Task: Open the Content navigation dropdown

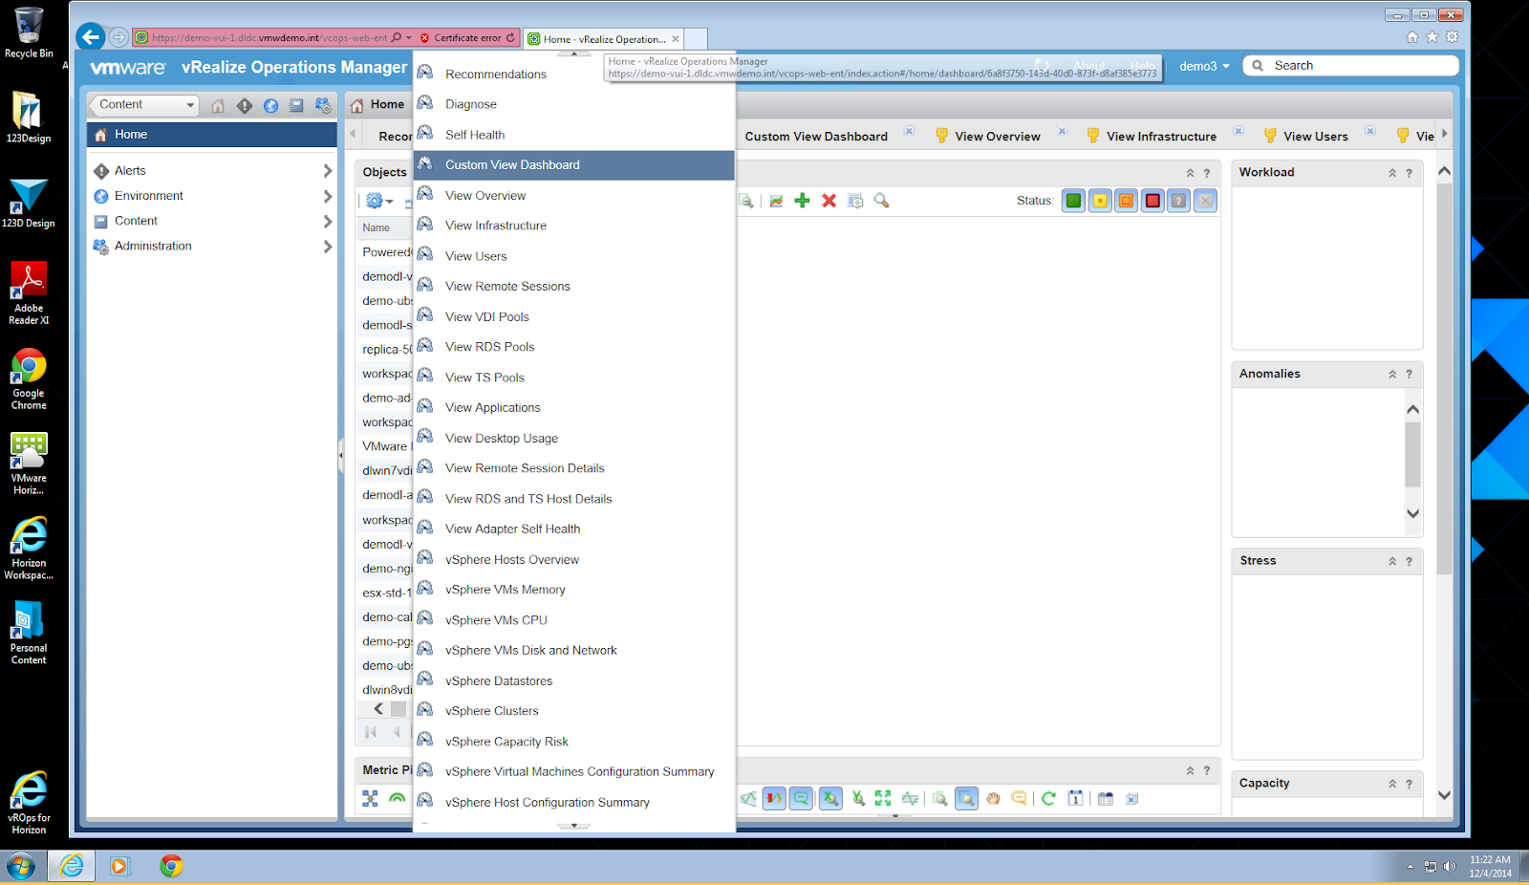Action: [144, 105]
